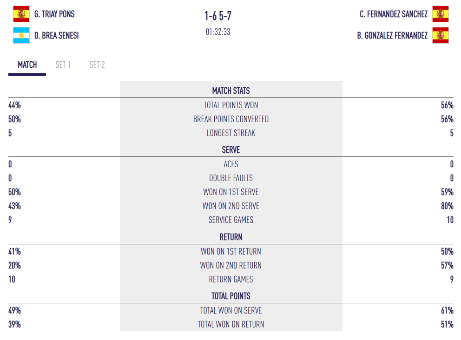This screenshot has width=461, height=340.
Task: Select the TOTAL WON ON RETURN row label
Action: click(231, 325)
